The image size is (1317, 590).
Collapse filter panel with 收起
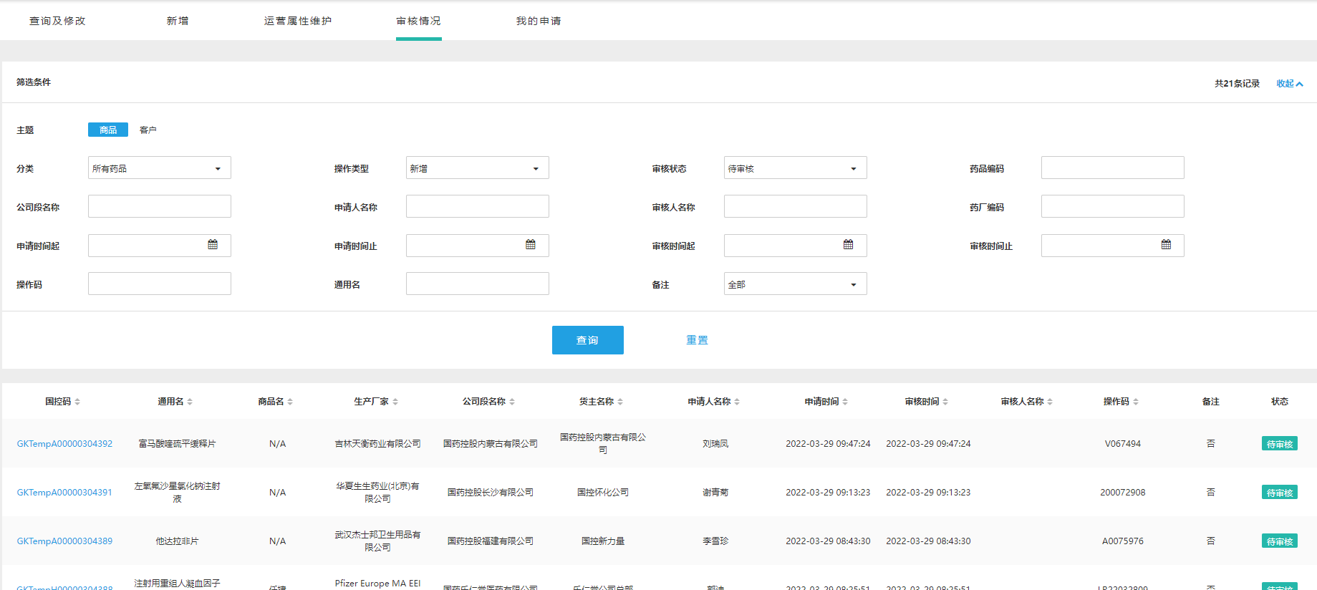point(1289,84)
